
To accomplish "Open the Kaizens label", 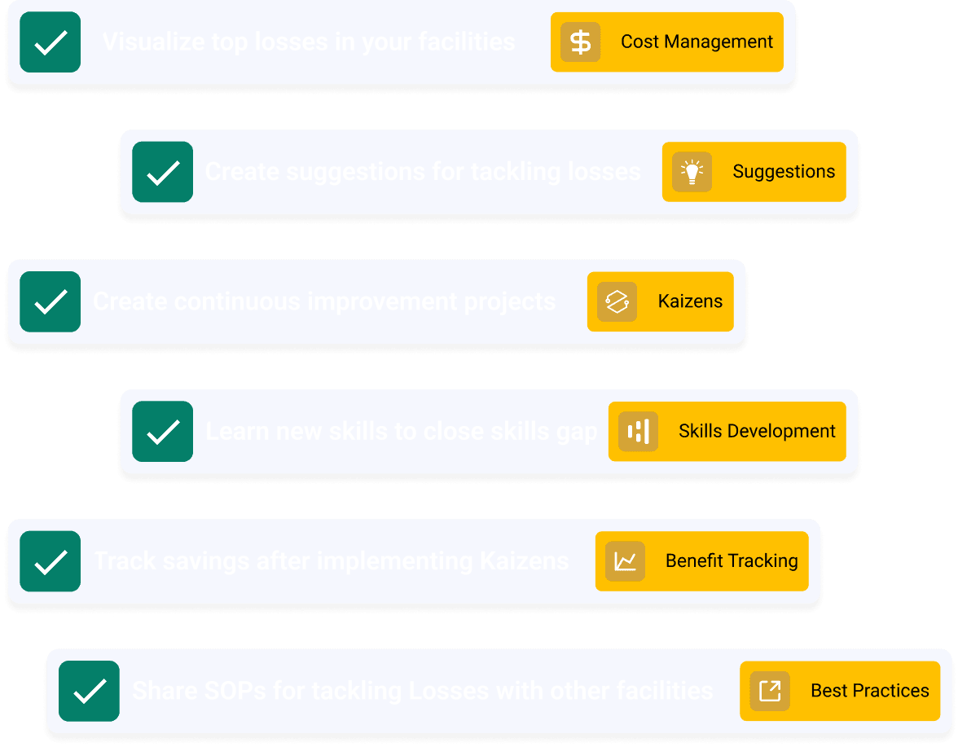I will (690, 301).
